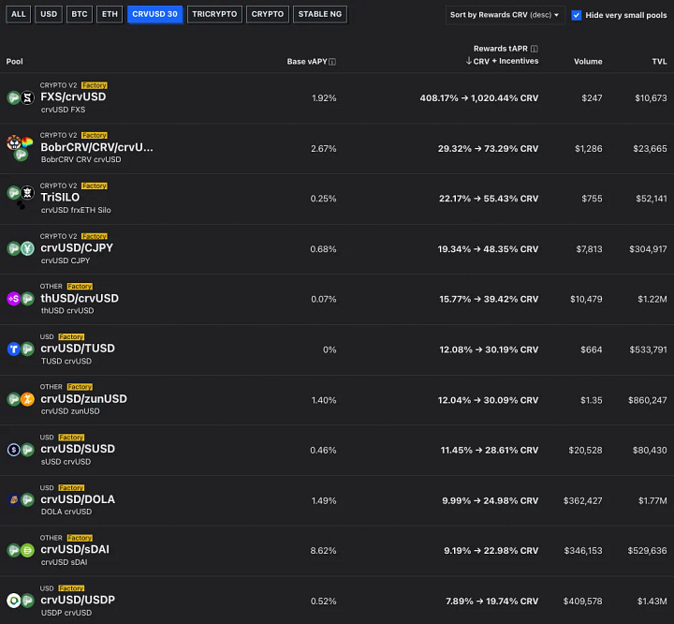Click the $304,917 TVL value

coord(648,249)
